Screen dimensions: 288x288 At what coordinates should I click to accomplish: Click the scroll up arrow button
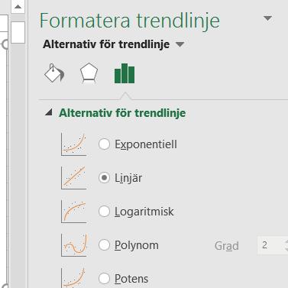tap(18, 6)
